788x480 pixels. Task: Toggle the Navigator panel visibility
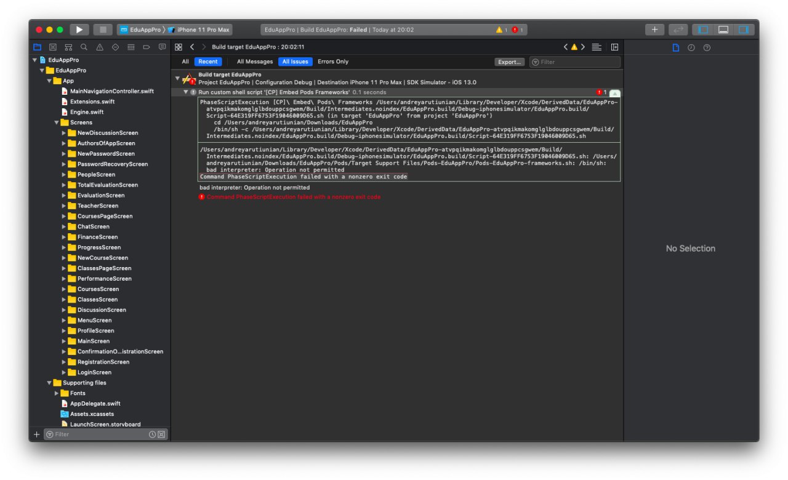pos(703,30)
